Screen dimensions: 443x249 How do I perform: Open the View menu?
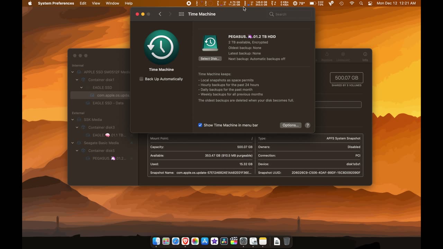[96, 3]
